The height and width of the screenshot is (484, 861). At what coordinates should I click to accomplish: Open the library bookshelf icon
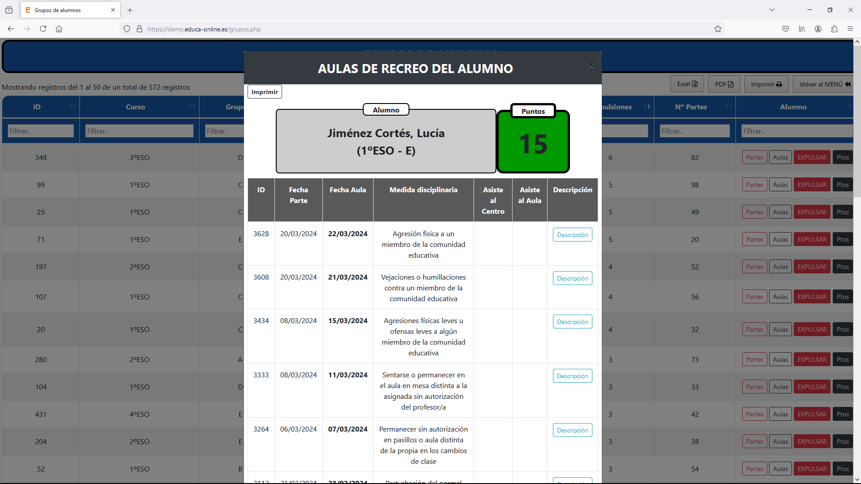point(802,29)
